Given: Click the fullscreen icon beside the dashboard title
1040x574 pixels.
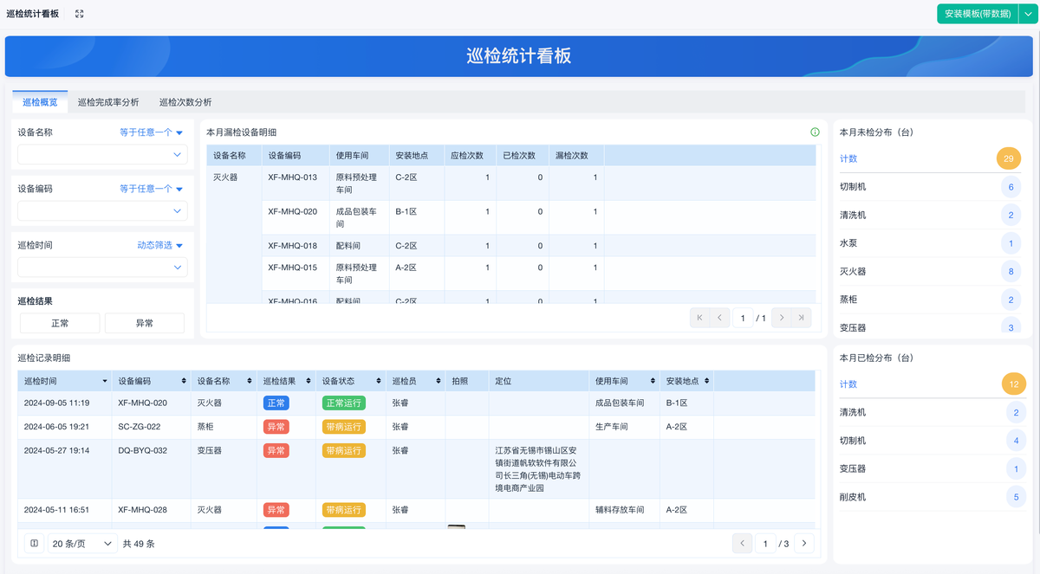Looking at the screenshot, I should [80, 14].
